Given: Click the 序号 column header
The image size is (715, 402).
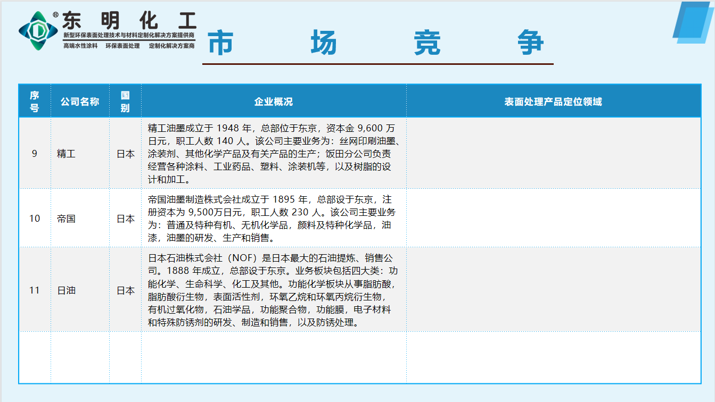Looking at the screenshot, I should pyautogui.click(x=35, y=101).
